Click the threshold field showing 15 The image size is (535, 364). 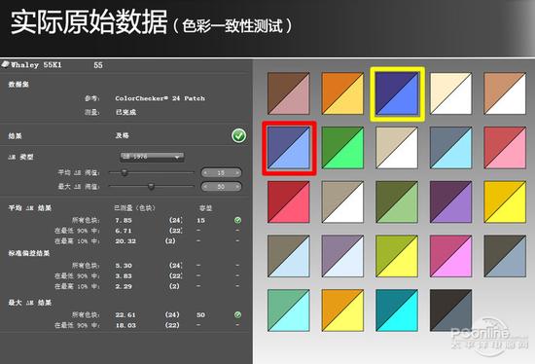tap(221, 173)
